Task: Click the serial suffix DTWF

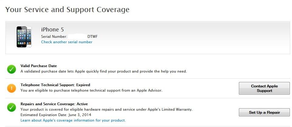Action: (x=92, y=37)
